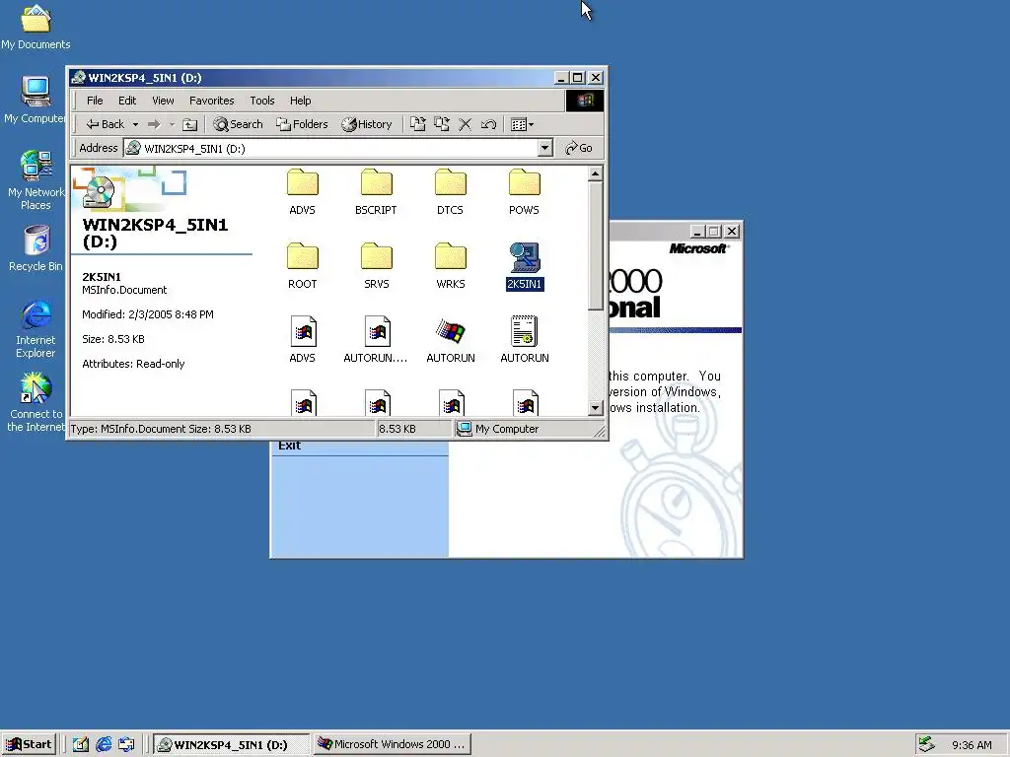Select the AUTORUN.... truncated file icon
This screenshot has height=757, width=1010.
coord(376,339)
